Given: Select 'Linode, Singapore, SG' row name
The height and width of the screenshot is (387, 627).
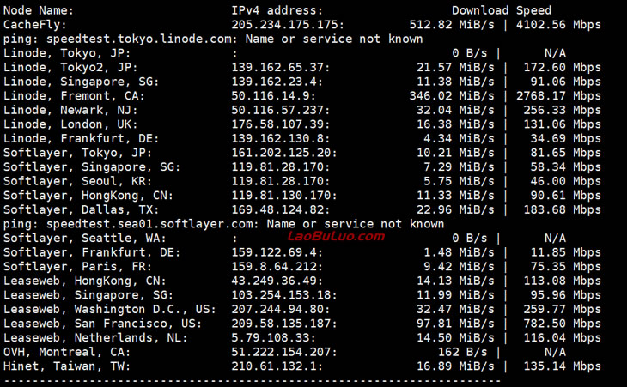Looking at the screenshot, I should coord(82,82).
